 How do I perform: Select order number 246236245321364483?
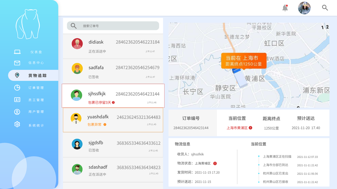pyautogui.click(x=139, y=117)
